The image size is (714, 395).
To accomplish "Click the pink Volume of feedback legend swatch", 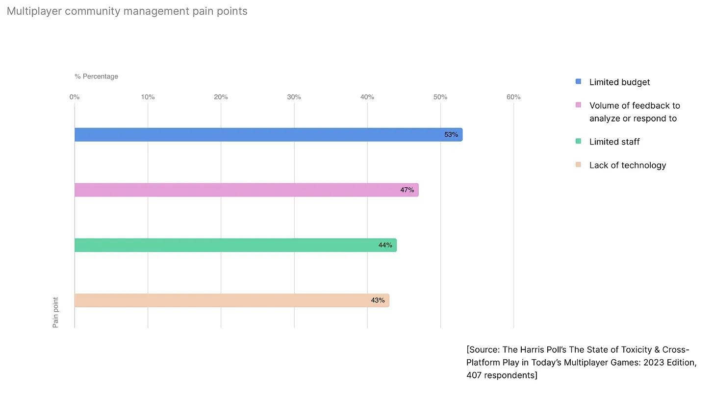I will (578, 105).
